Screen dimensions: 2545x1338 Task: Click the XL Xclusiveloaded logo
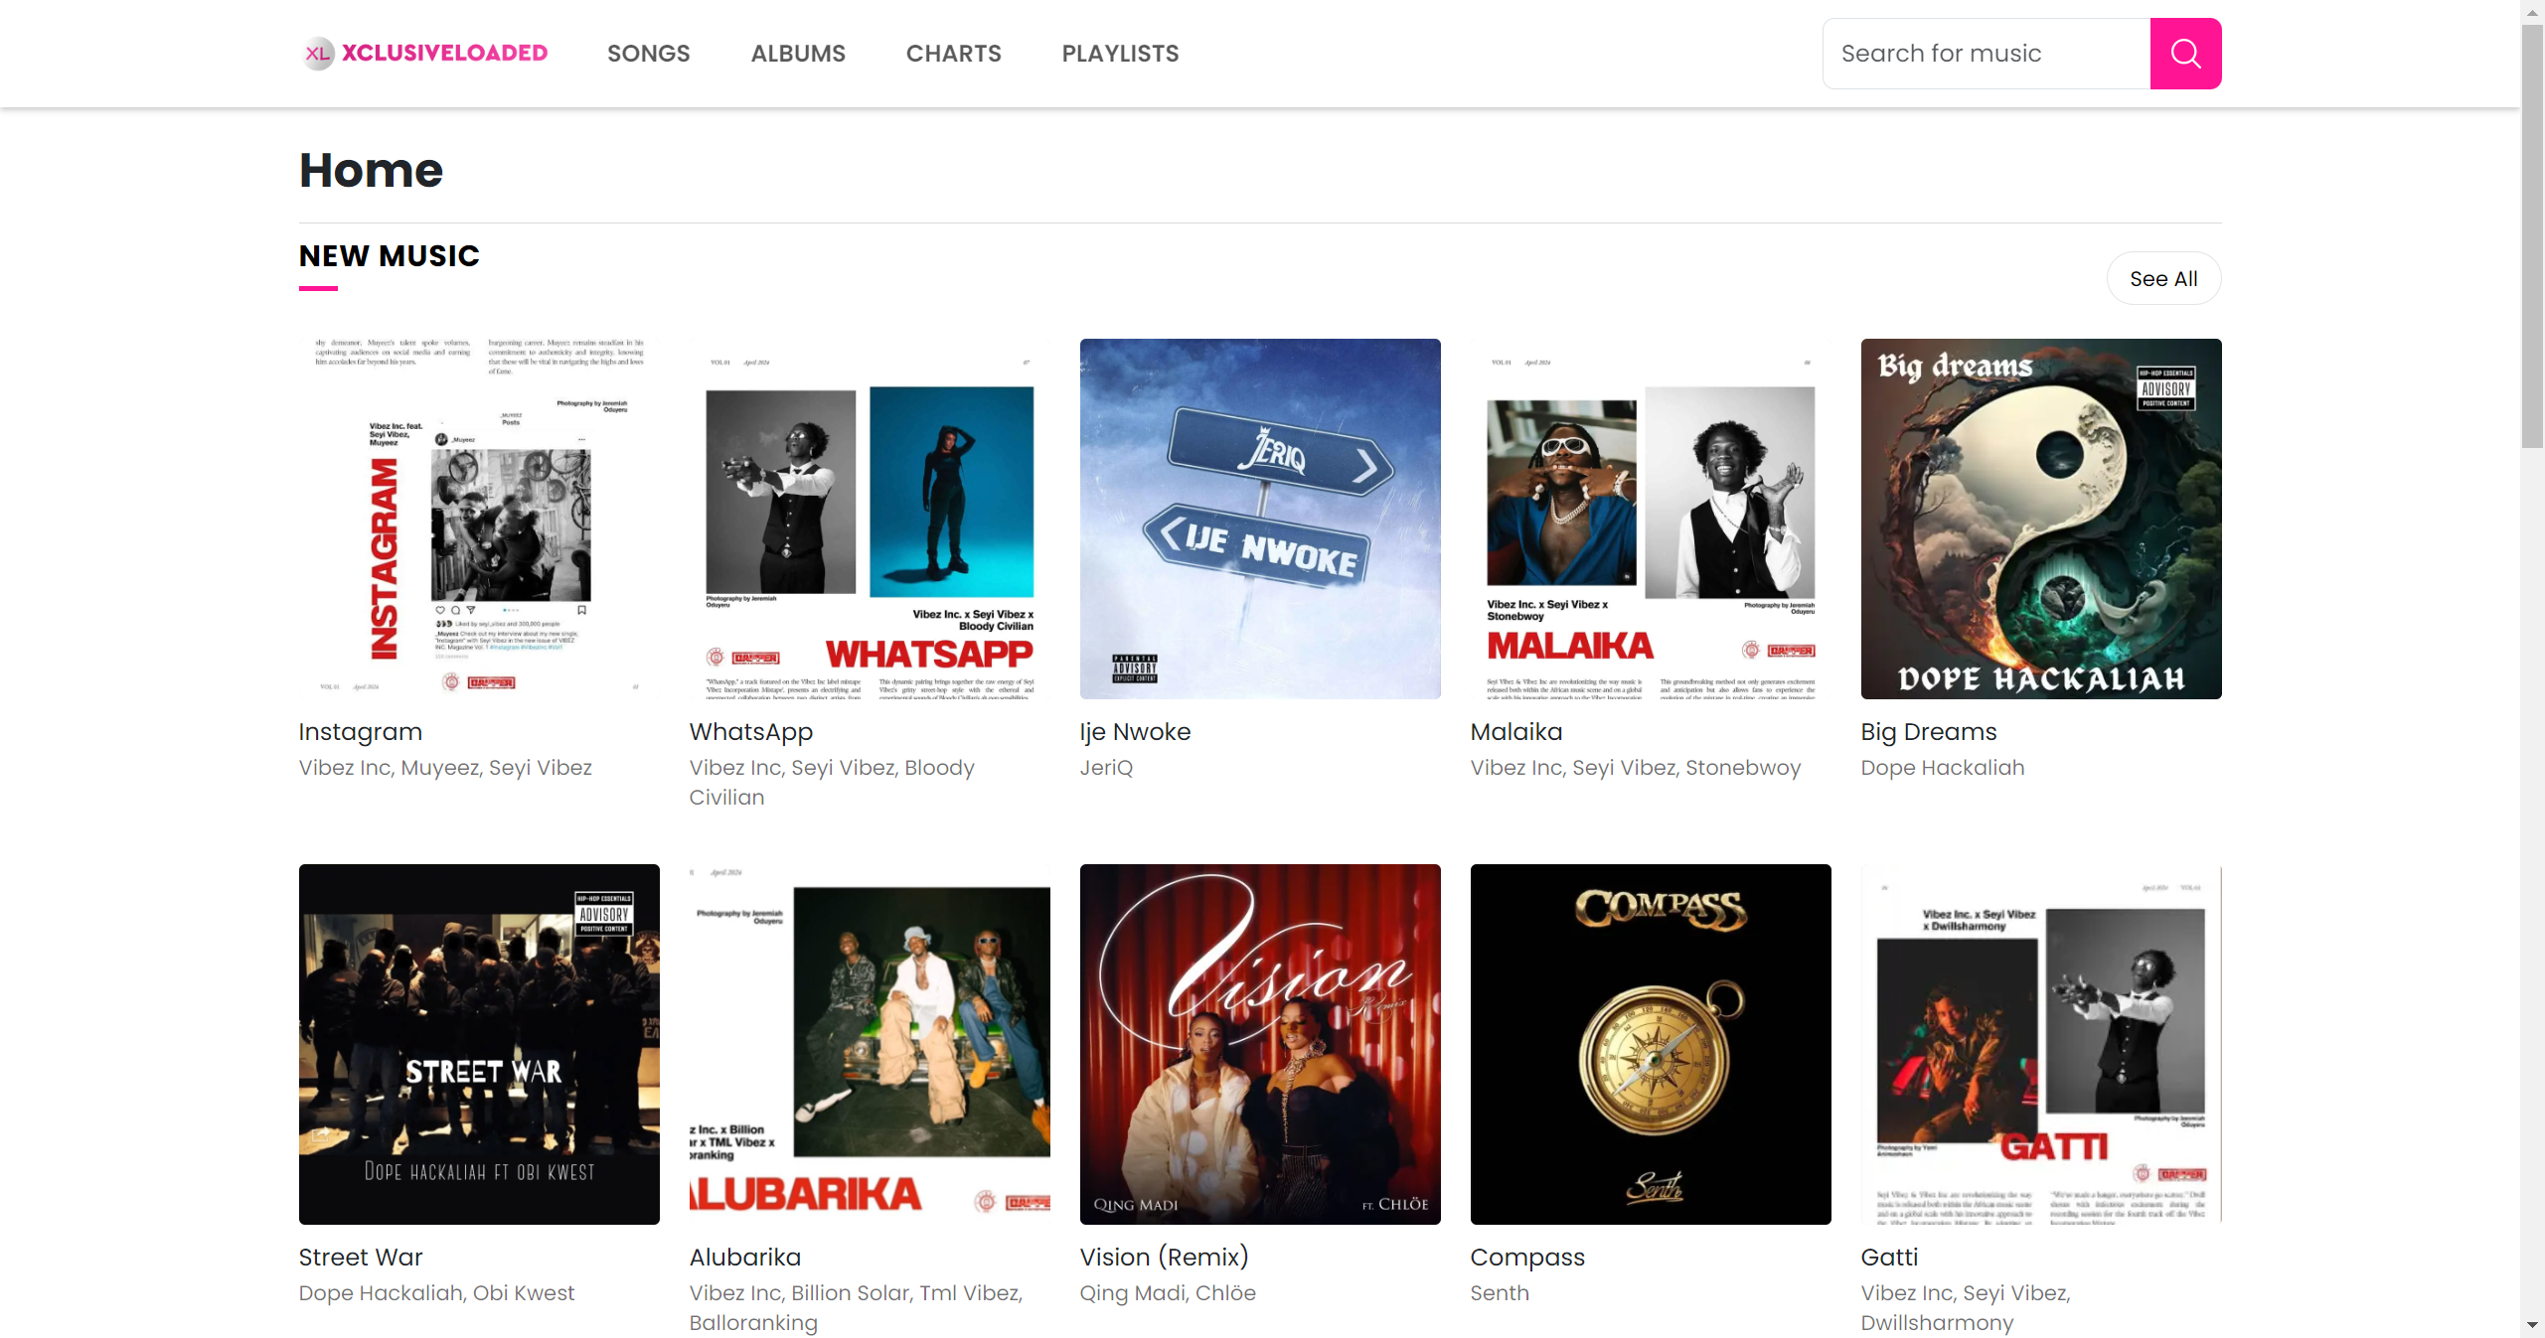click(x=424, y=54)
